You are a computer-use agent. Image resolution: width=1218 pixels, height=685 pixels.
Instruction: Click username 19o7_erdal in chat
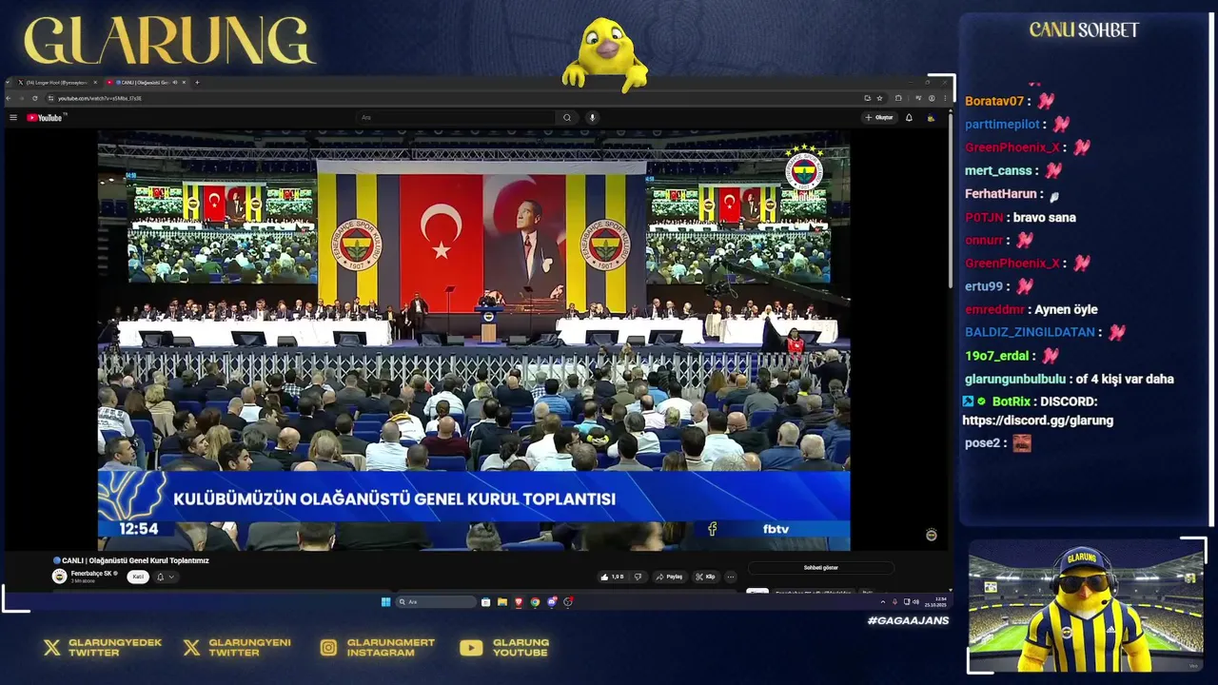coord(996,355)
